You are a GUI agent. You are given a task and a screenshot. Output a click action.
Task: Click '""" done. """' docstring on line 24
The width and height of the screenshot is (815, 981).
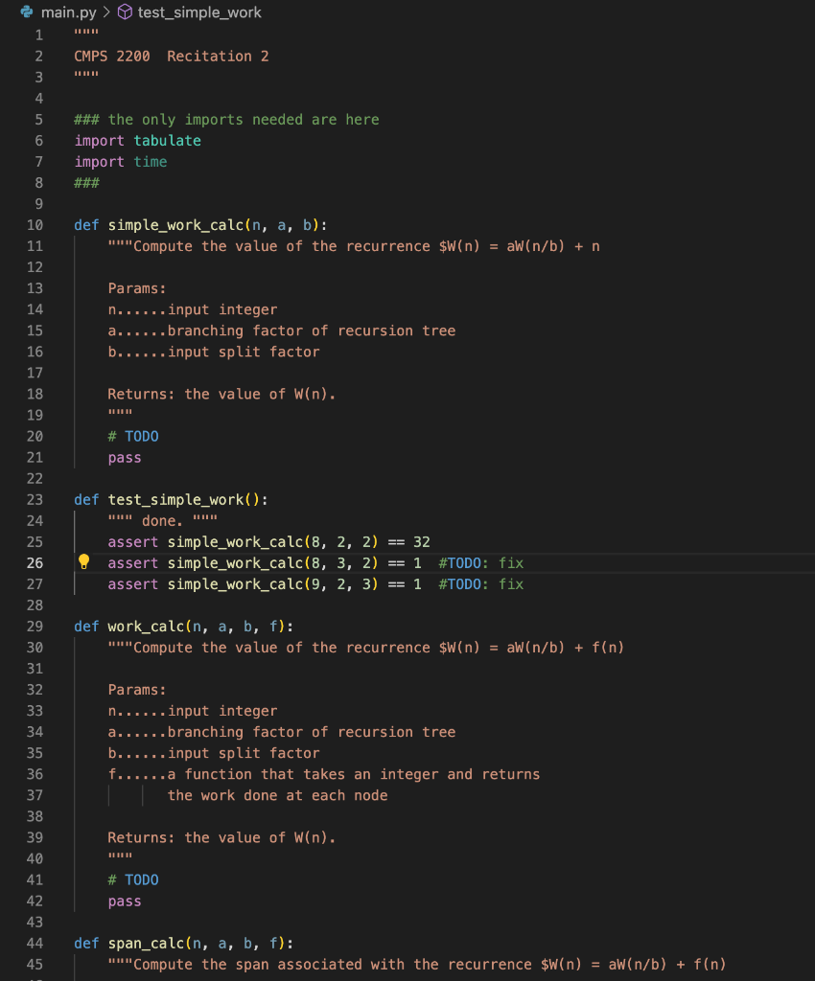163,520
